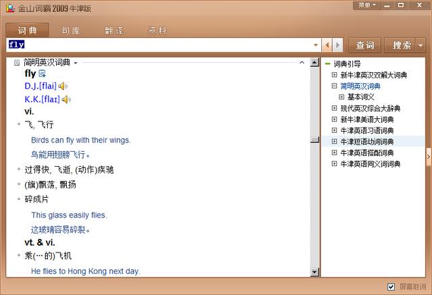The width and height of the screenshot is (432, 295).
Task: Switch to the 资料 tab
Action: coord(157,30)
